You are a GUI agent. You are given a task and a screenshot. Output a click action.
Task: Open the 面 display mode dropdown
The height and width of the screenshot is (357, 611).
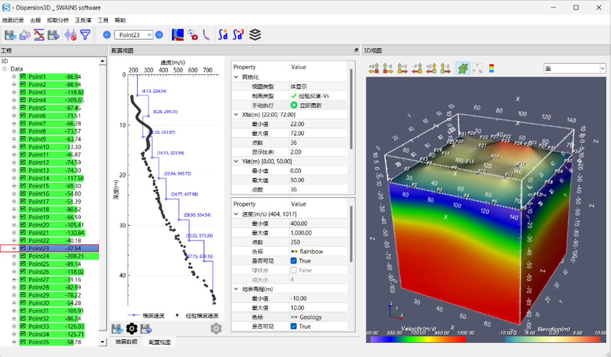coord(574,68)
